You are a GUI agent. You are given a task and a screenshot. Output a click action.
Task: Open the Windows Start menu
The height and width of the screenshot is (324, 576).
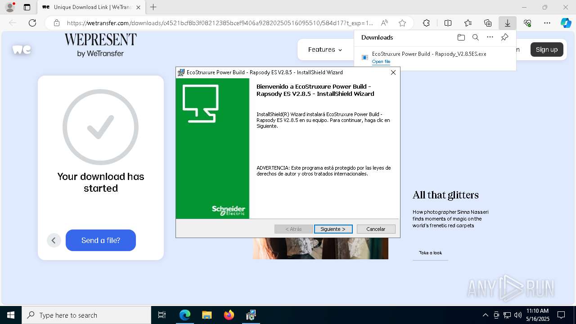click(x=11, y=315)
